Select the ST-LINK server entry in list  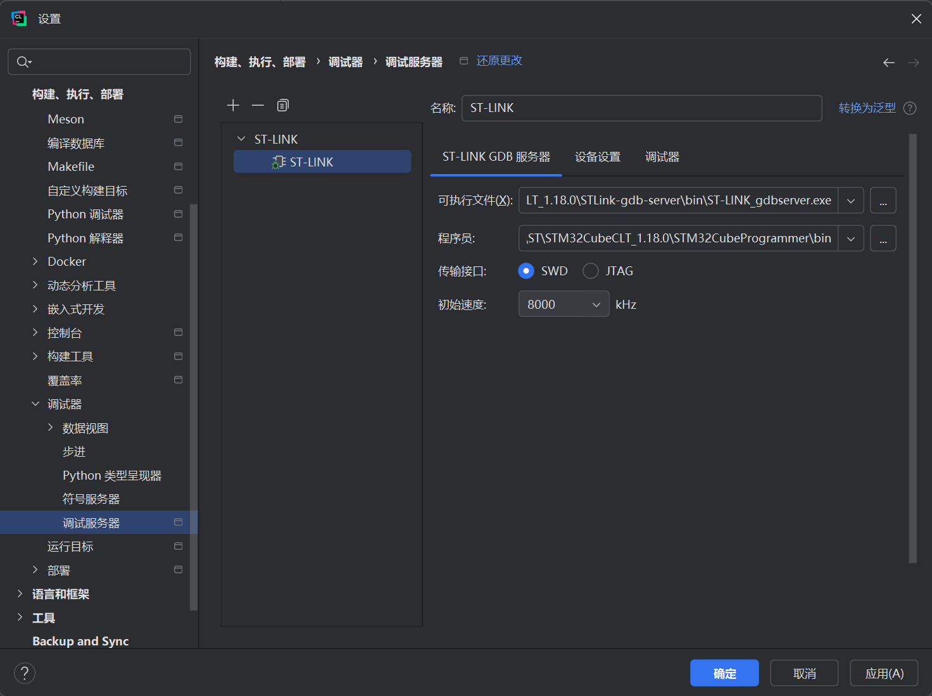coord(322,162)
